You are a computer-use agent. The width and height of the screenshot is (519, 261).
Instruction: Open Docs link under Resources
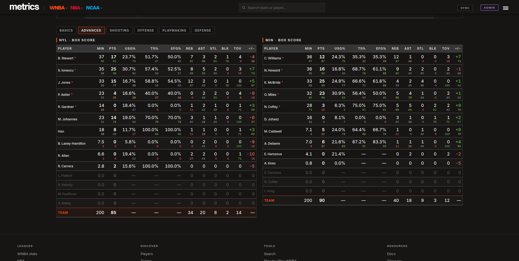click(391, 254)
